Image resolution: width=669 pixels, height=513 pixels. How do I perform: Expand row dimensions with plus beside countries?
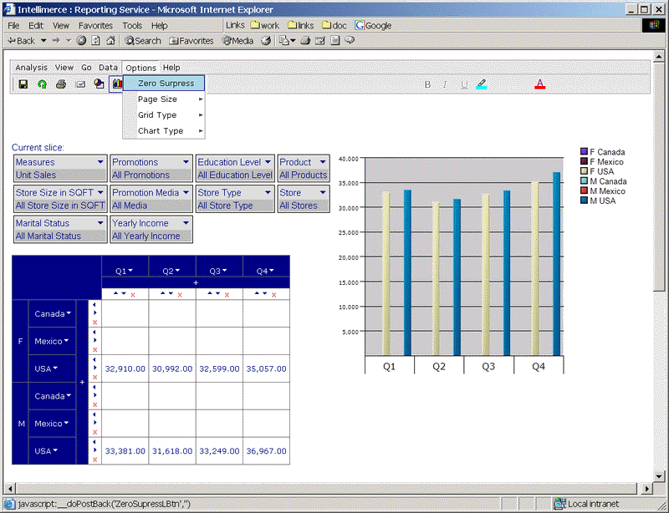[82, 383]
